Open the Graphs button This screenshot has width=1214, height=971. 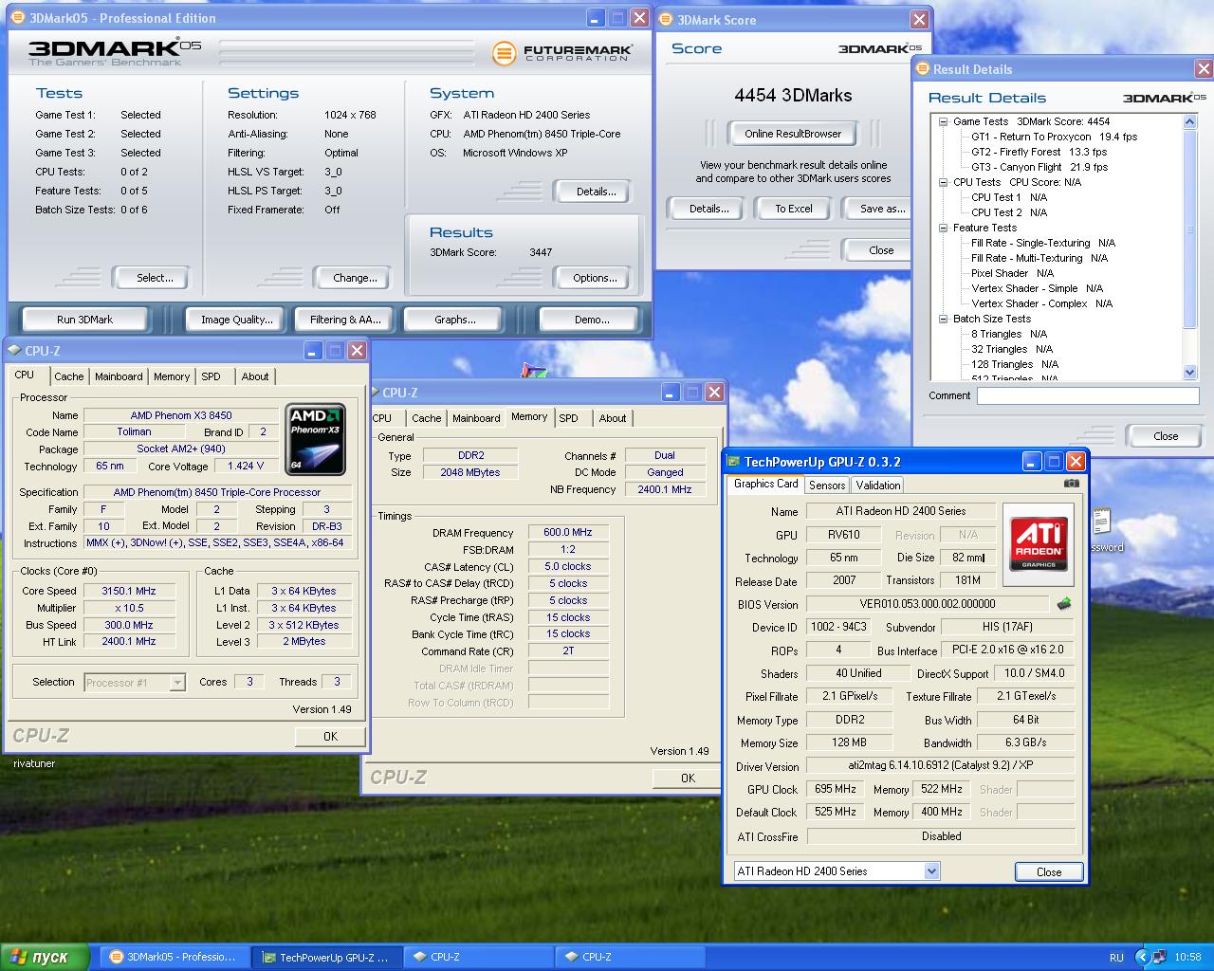455,320
